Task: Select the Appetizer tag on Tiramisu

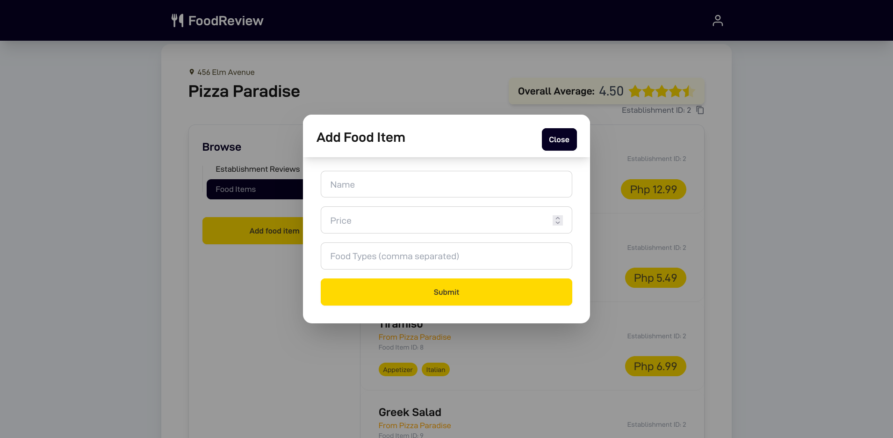Action: 397,369
